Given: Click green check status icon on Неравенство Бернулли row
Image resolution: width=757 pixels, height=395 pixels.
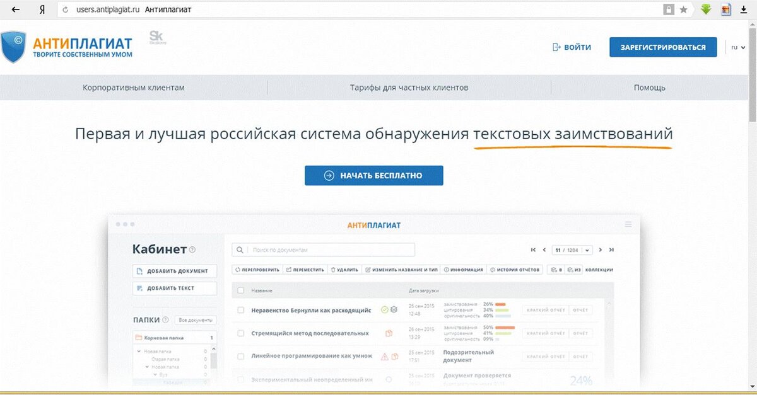Looking at the screenshot, I should pos(385,310).
